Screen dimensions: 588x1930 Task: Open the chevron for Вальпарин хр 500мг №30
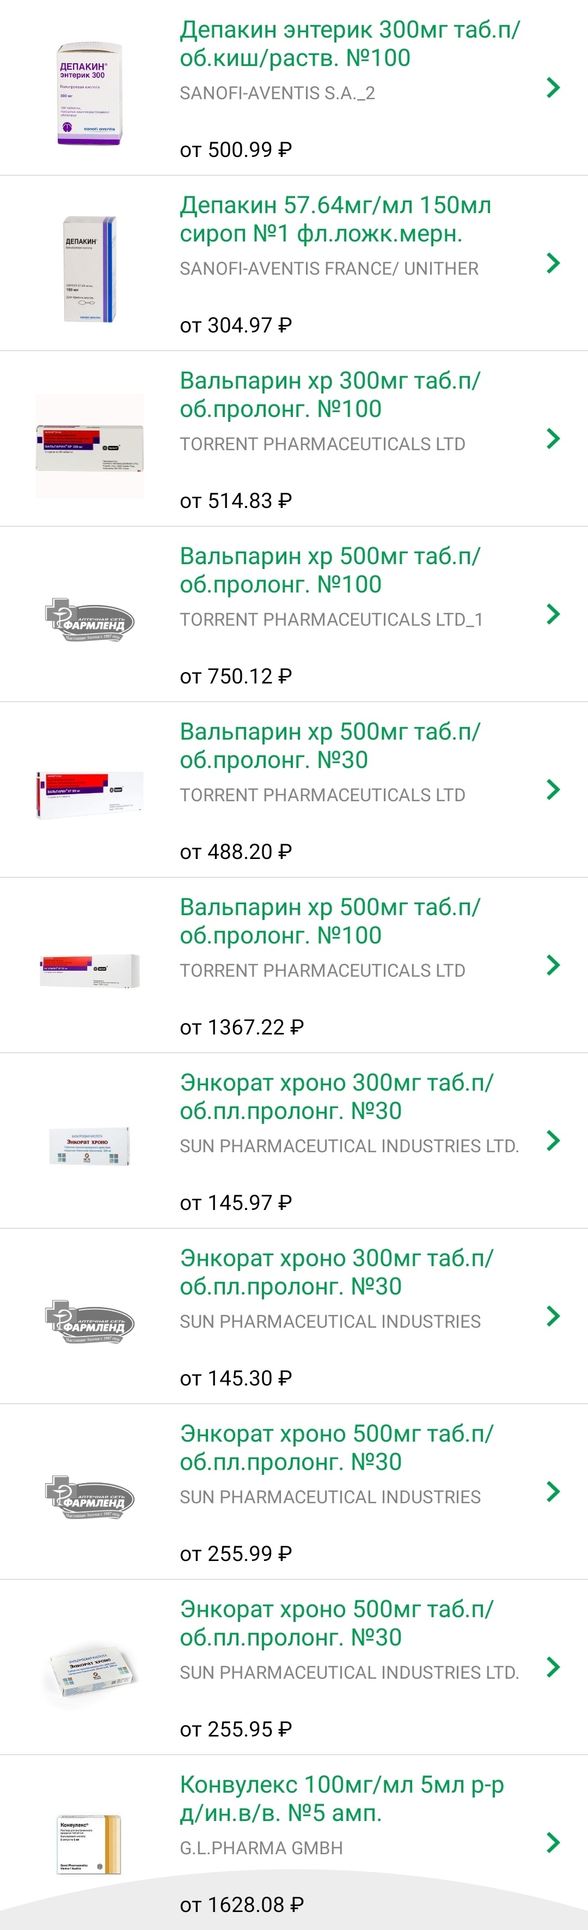coord(554,789)
